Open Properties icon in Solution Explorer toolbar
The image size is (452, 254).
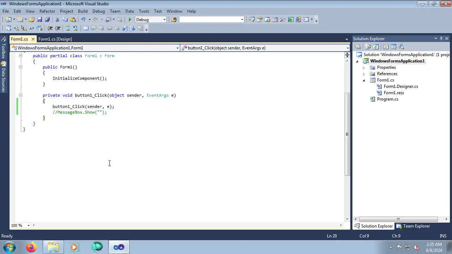358,47
